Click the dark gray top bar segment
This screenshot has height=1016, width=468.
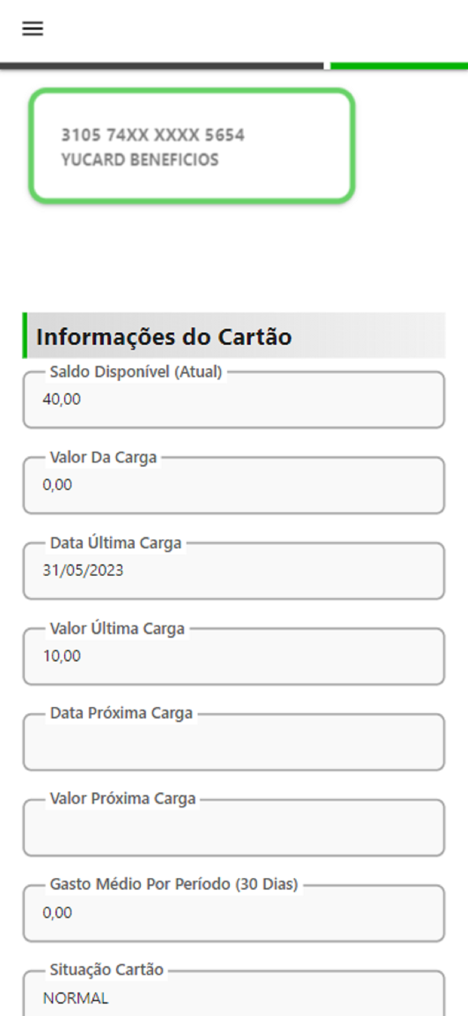(161, 66)
